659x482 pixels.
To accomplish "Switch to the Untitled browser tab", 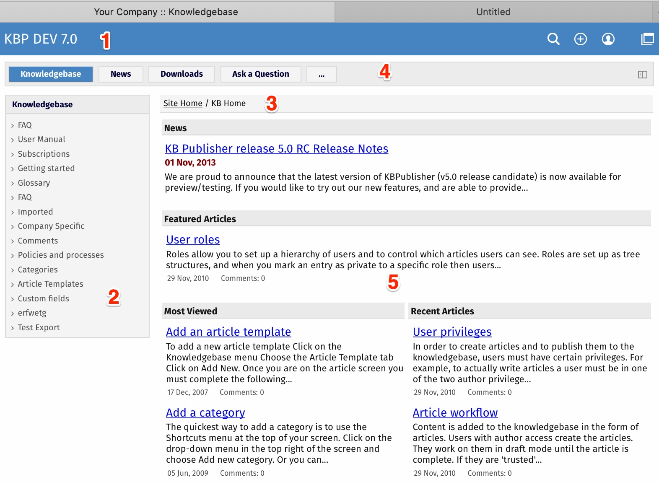I will click(x=493, y=12).
